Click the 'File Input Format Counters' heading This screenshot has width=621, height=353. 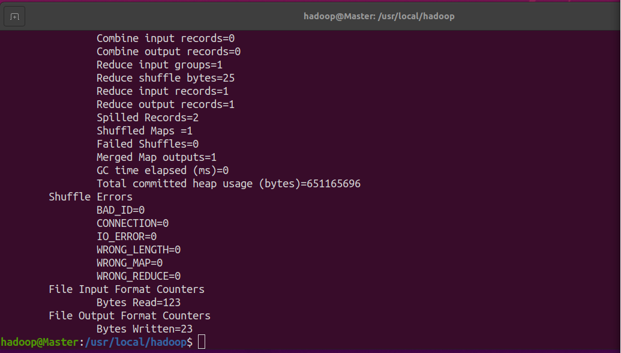point(127,289)
